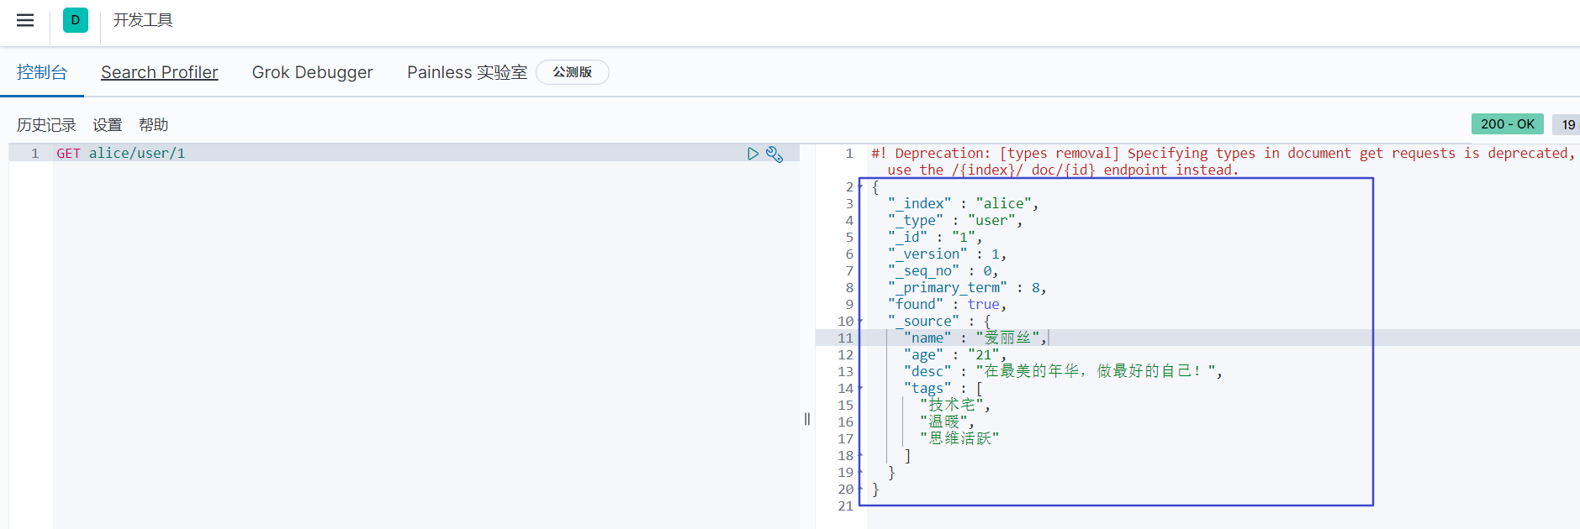Collapse the JSON root object at line 2
The image size is (1580, 529).
pyautogui.click(x=860, y=187)
